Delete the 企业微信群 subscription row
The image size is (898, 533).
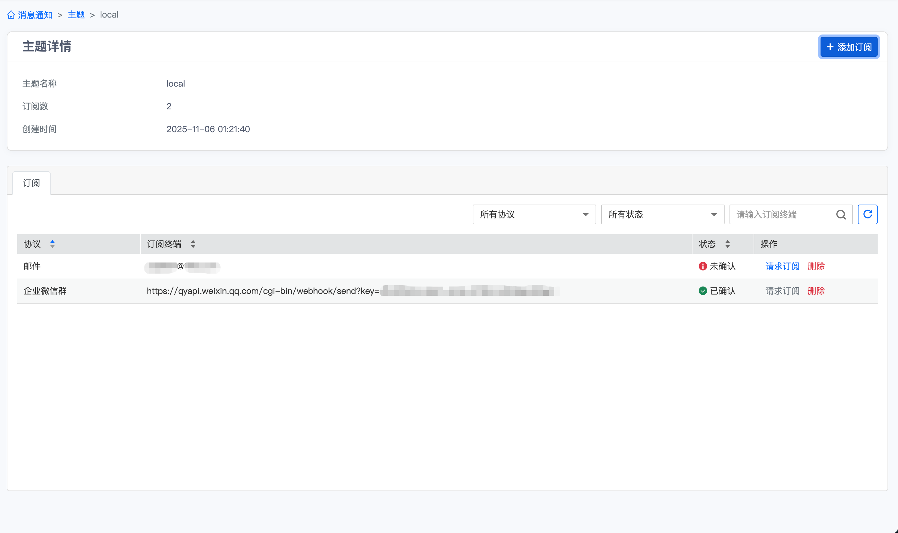[816, 291]
